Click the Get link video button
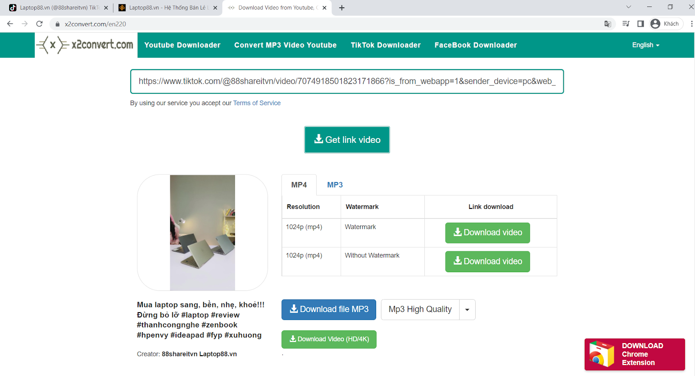695x376 pixels. (347, 140)
